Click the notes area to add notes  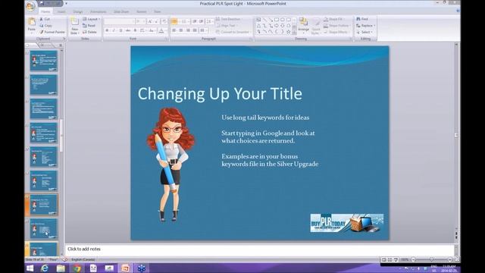[x=259, y=249]
